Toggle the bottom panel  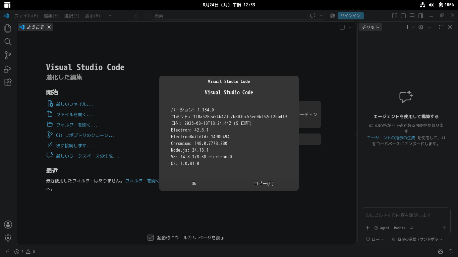click(412, 16)
